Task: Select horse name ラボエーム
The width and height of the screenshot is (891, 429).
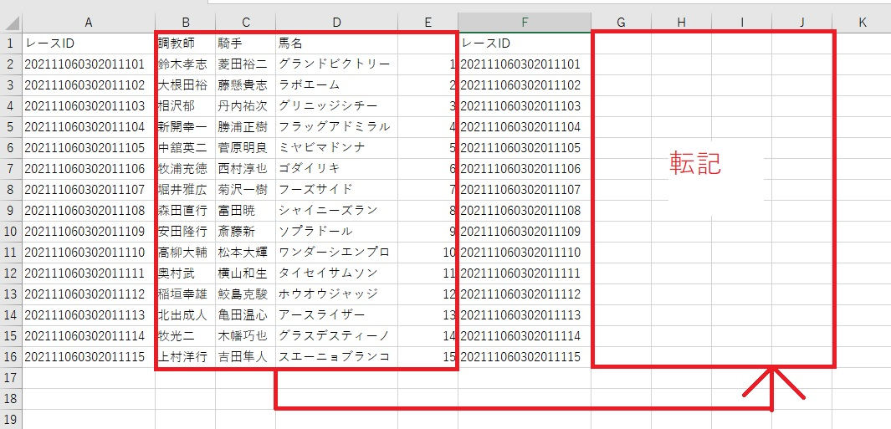Action: [337, 85]
